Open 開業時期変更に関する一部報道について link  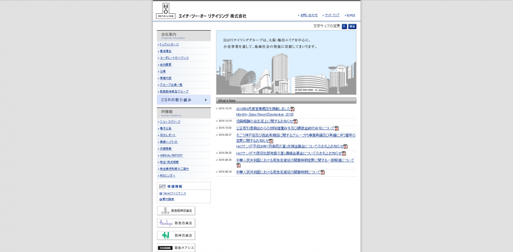[x=295, y=160]
